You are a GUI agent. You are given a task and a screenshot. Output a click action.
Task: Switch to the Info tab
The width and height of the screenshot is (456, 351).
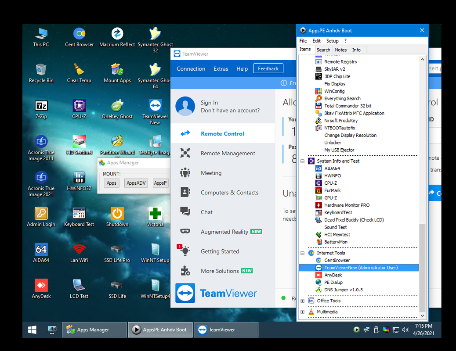[x=356, y=50]
